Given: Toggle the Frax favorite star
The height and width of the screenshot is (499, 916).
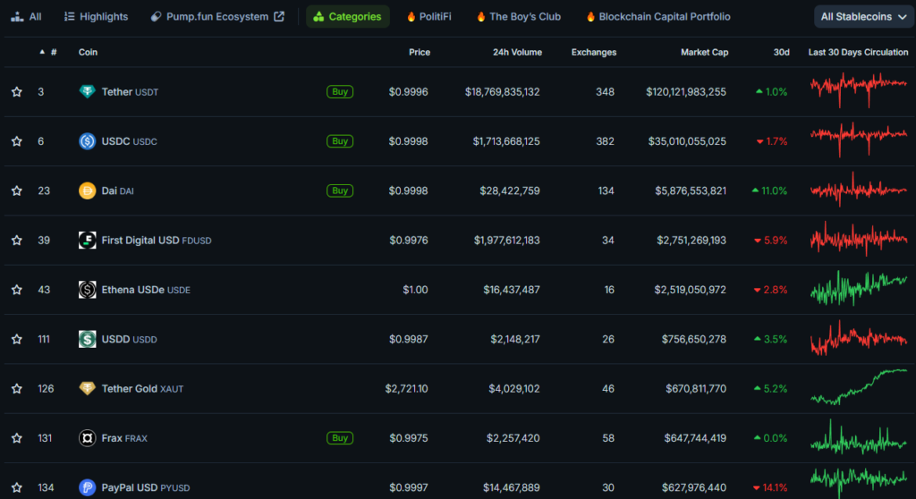Looking at the screenshot, I should (x=17, y=438).
